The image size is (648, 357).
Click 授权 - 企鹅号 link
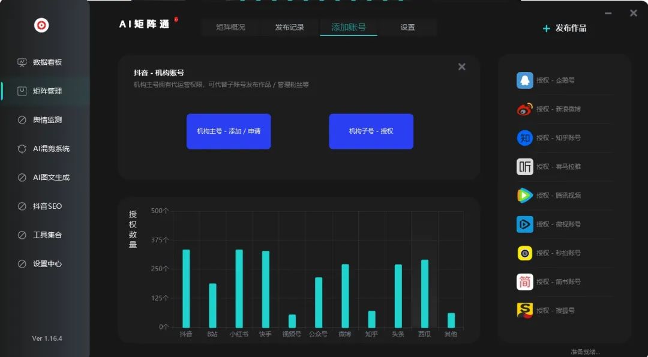coord(556,80)
